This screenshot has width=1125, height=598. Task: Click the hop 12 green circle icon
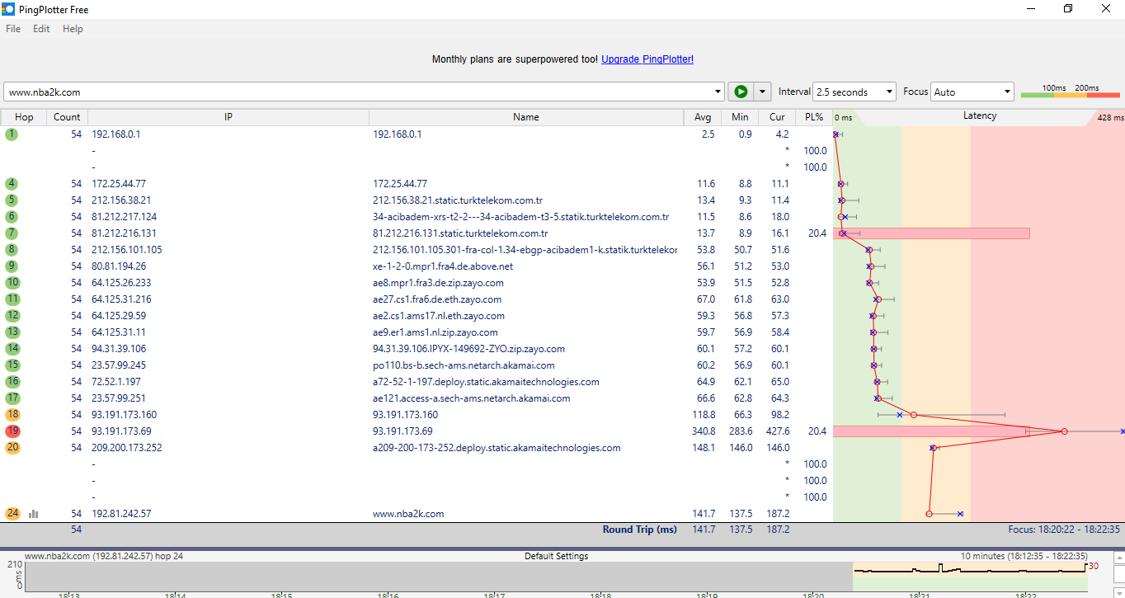pyautogui.click(x=12, y=315)
